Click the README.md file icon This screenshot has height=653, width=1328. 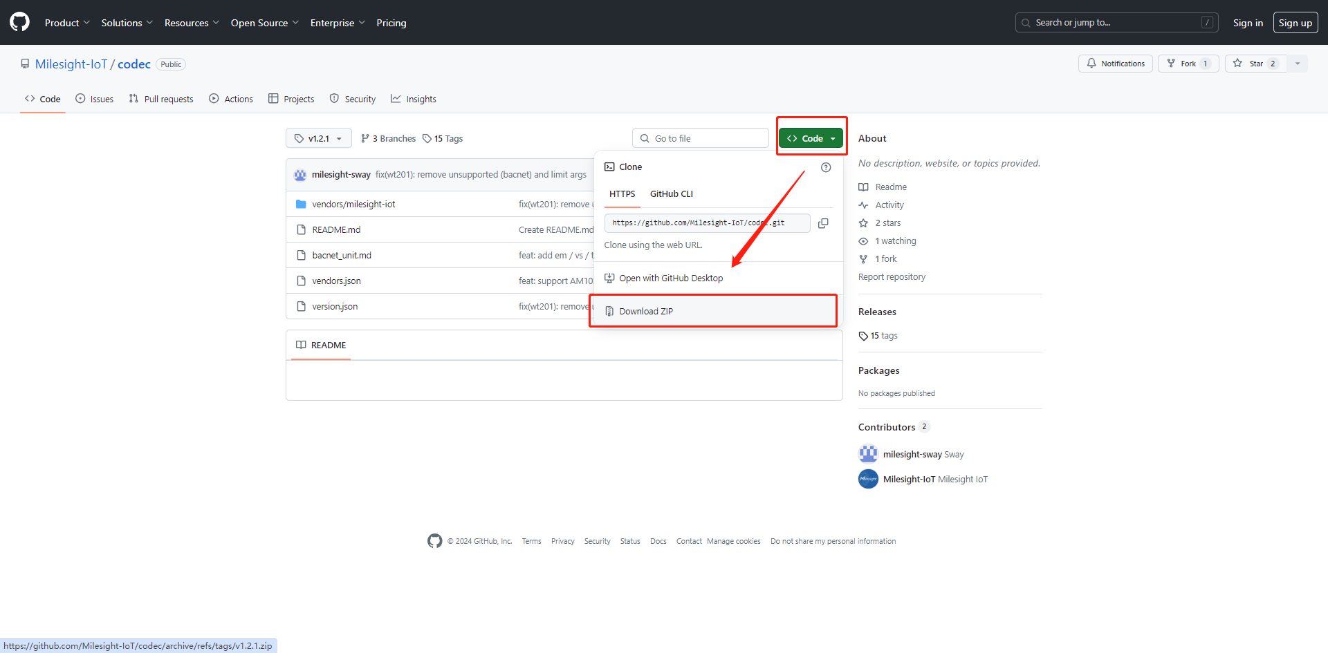301,229
